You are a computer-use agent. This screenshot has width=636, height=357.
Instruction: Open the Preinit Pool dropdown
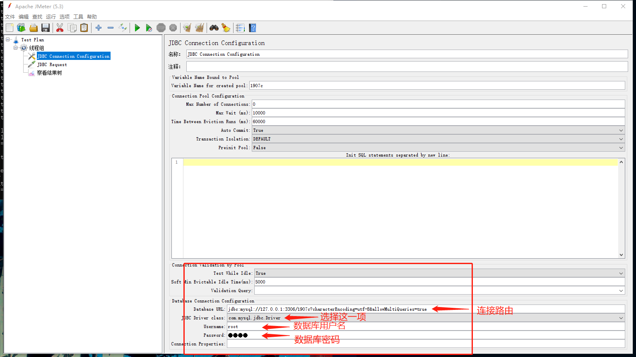(x=438, y=148)
